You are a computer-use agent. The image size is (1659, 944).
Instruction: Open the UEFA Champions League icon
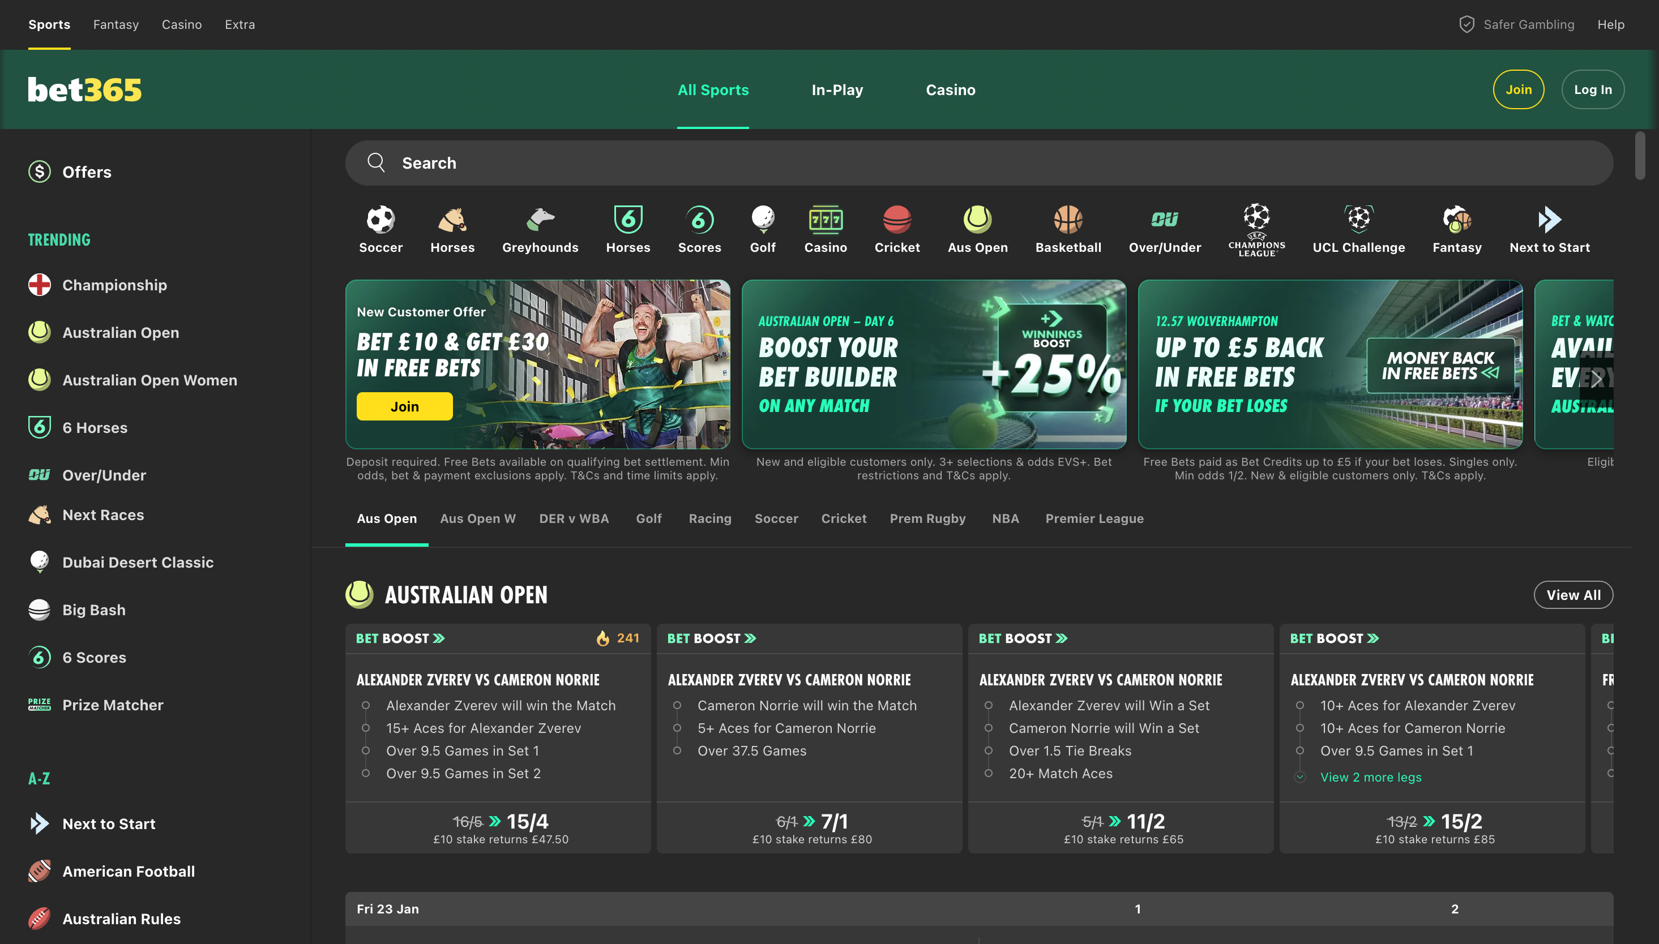[1256, 228]
